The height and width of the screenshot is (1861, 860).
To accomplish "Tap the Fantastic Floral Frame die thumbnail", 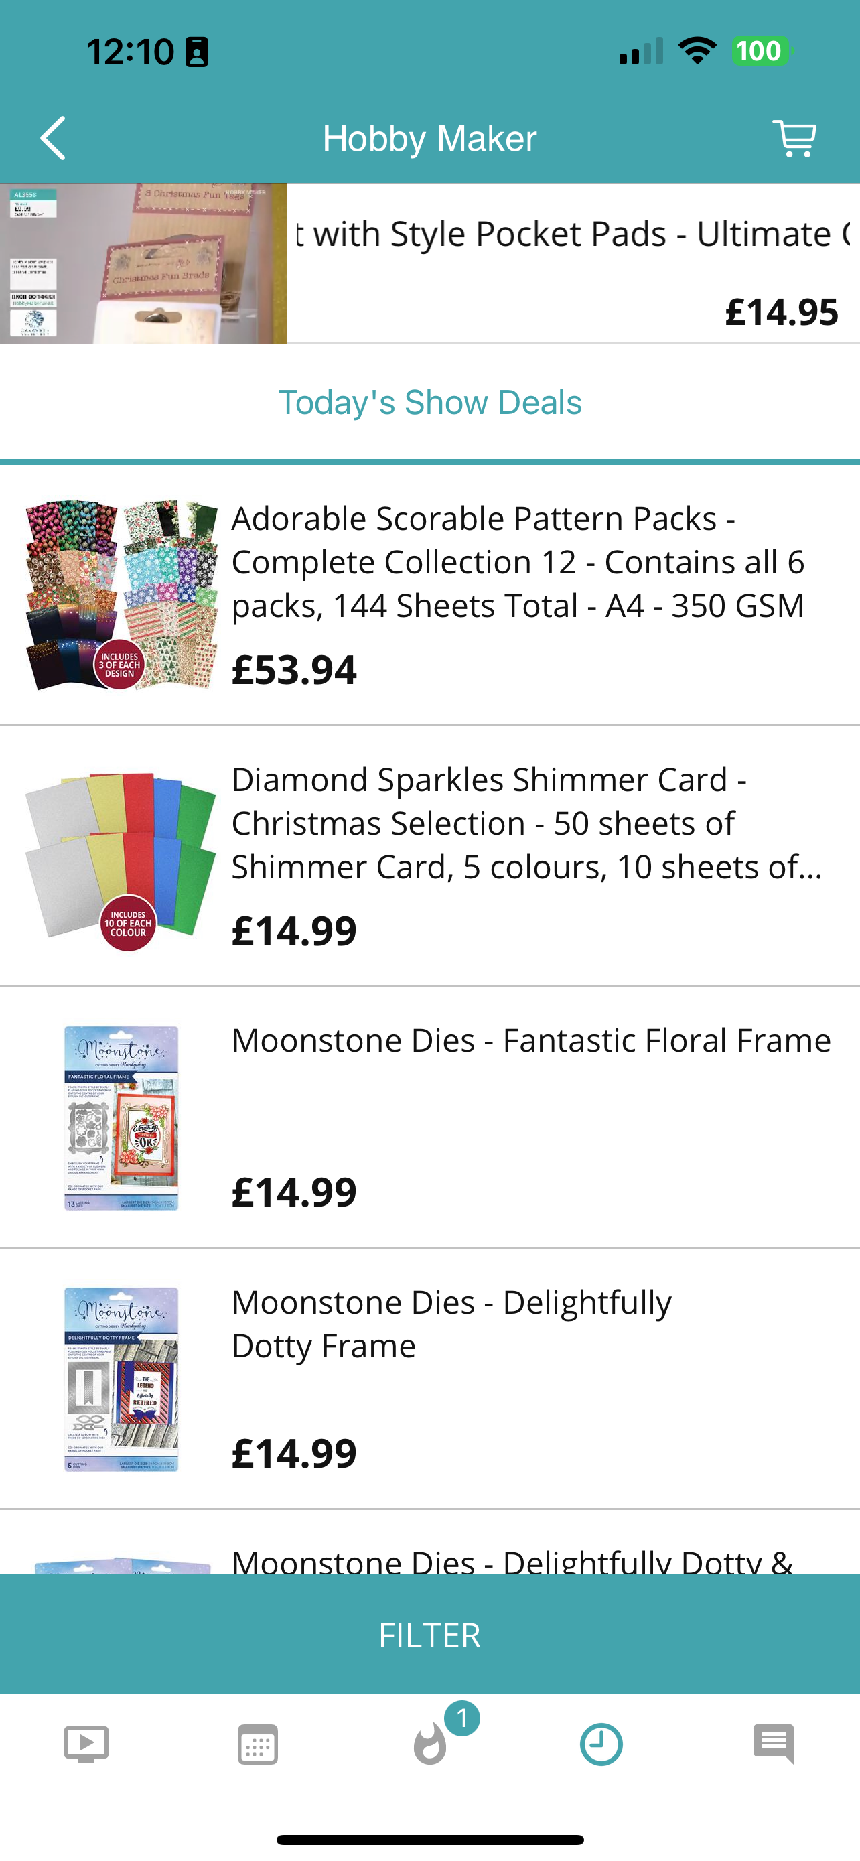I will [121, 1117].
